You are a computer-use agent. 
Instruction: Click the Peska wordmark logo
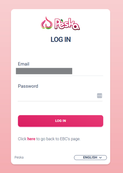click(67, 24)
